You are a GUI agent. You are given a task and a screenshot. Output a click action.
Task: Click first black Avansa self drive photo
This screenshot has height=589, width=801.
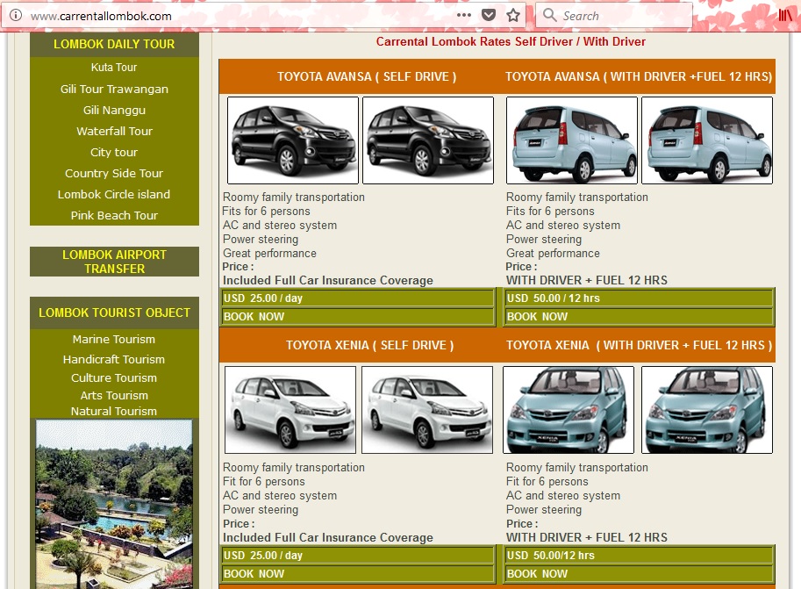click(293, 140)
